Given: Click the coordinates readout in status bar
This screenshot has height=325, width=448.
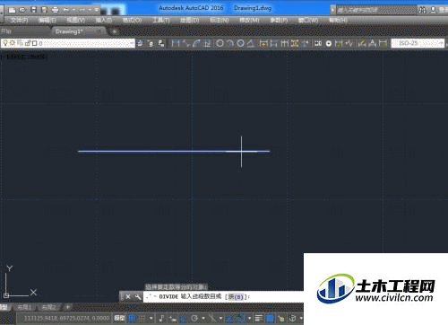Looking at the screenshot, I should (66, 318).
